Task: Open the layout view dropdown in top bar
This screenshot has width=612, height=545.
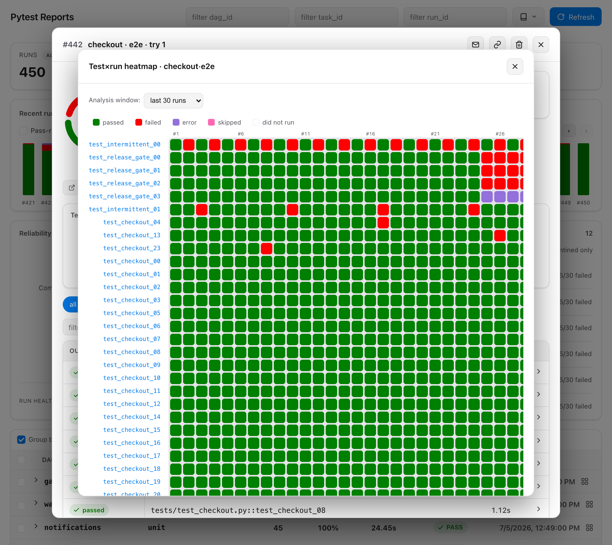Action: [x=528, y=17]
